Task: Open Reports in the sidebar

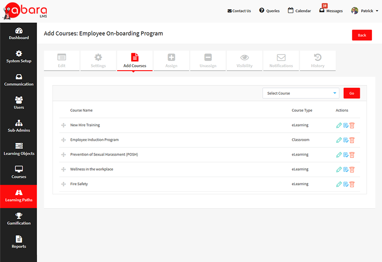Action: click(x=19, y=243)
